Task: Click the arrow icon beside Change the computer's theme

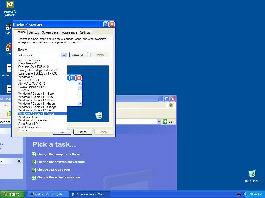Action: (x=34, y=154)
